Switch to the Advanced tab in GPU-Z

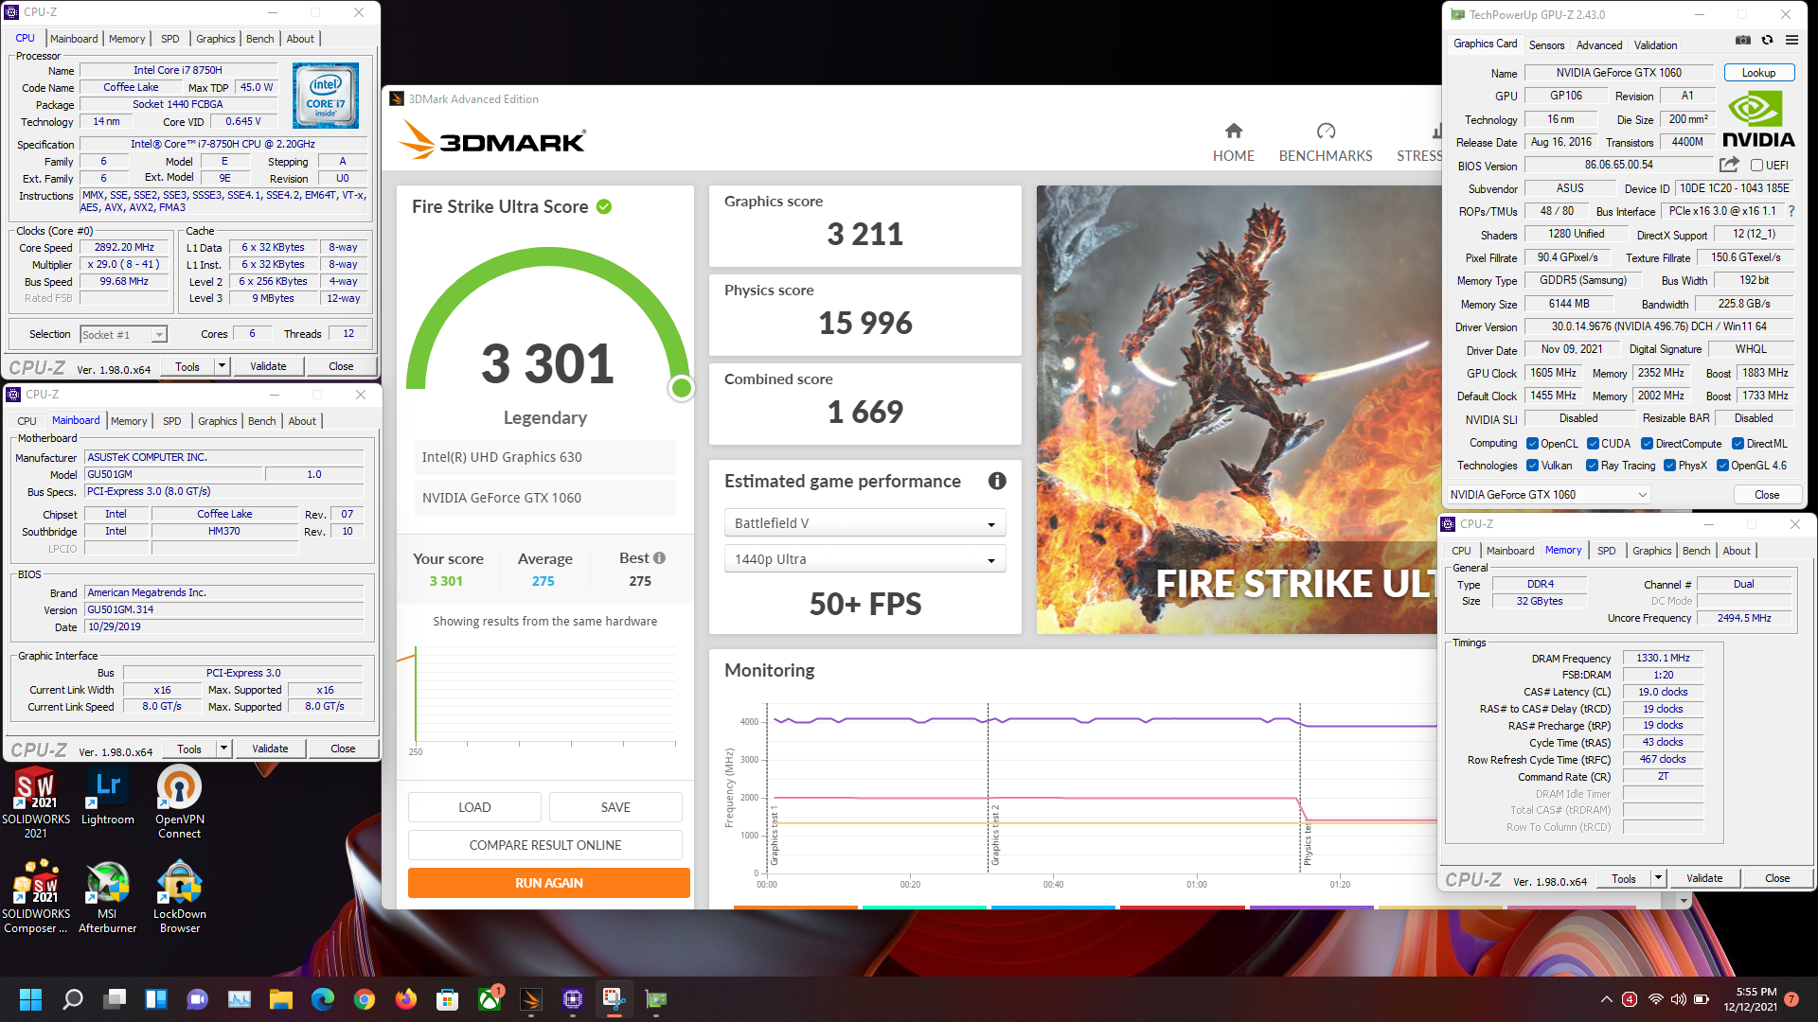click(1599, 44)
